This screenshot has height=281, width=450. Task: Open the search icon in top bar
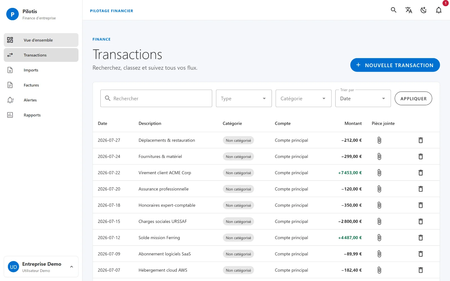393,10
